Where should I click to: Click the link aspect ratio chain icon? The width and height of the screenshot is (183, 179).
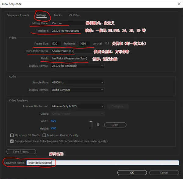click(x=98, y=124)
